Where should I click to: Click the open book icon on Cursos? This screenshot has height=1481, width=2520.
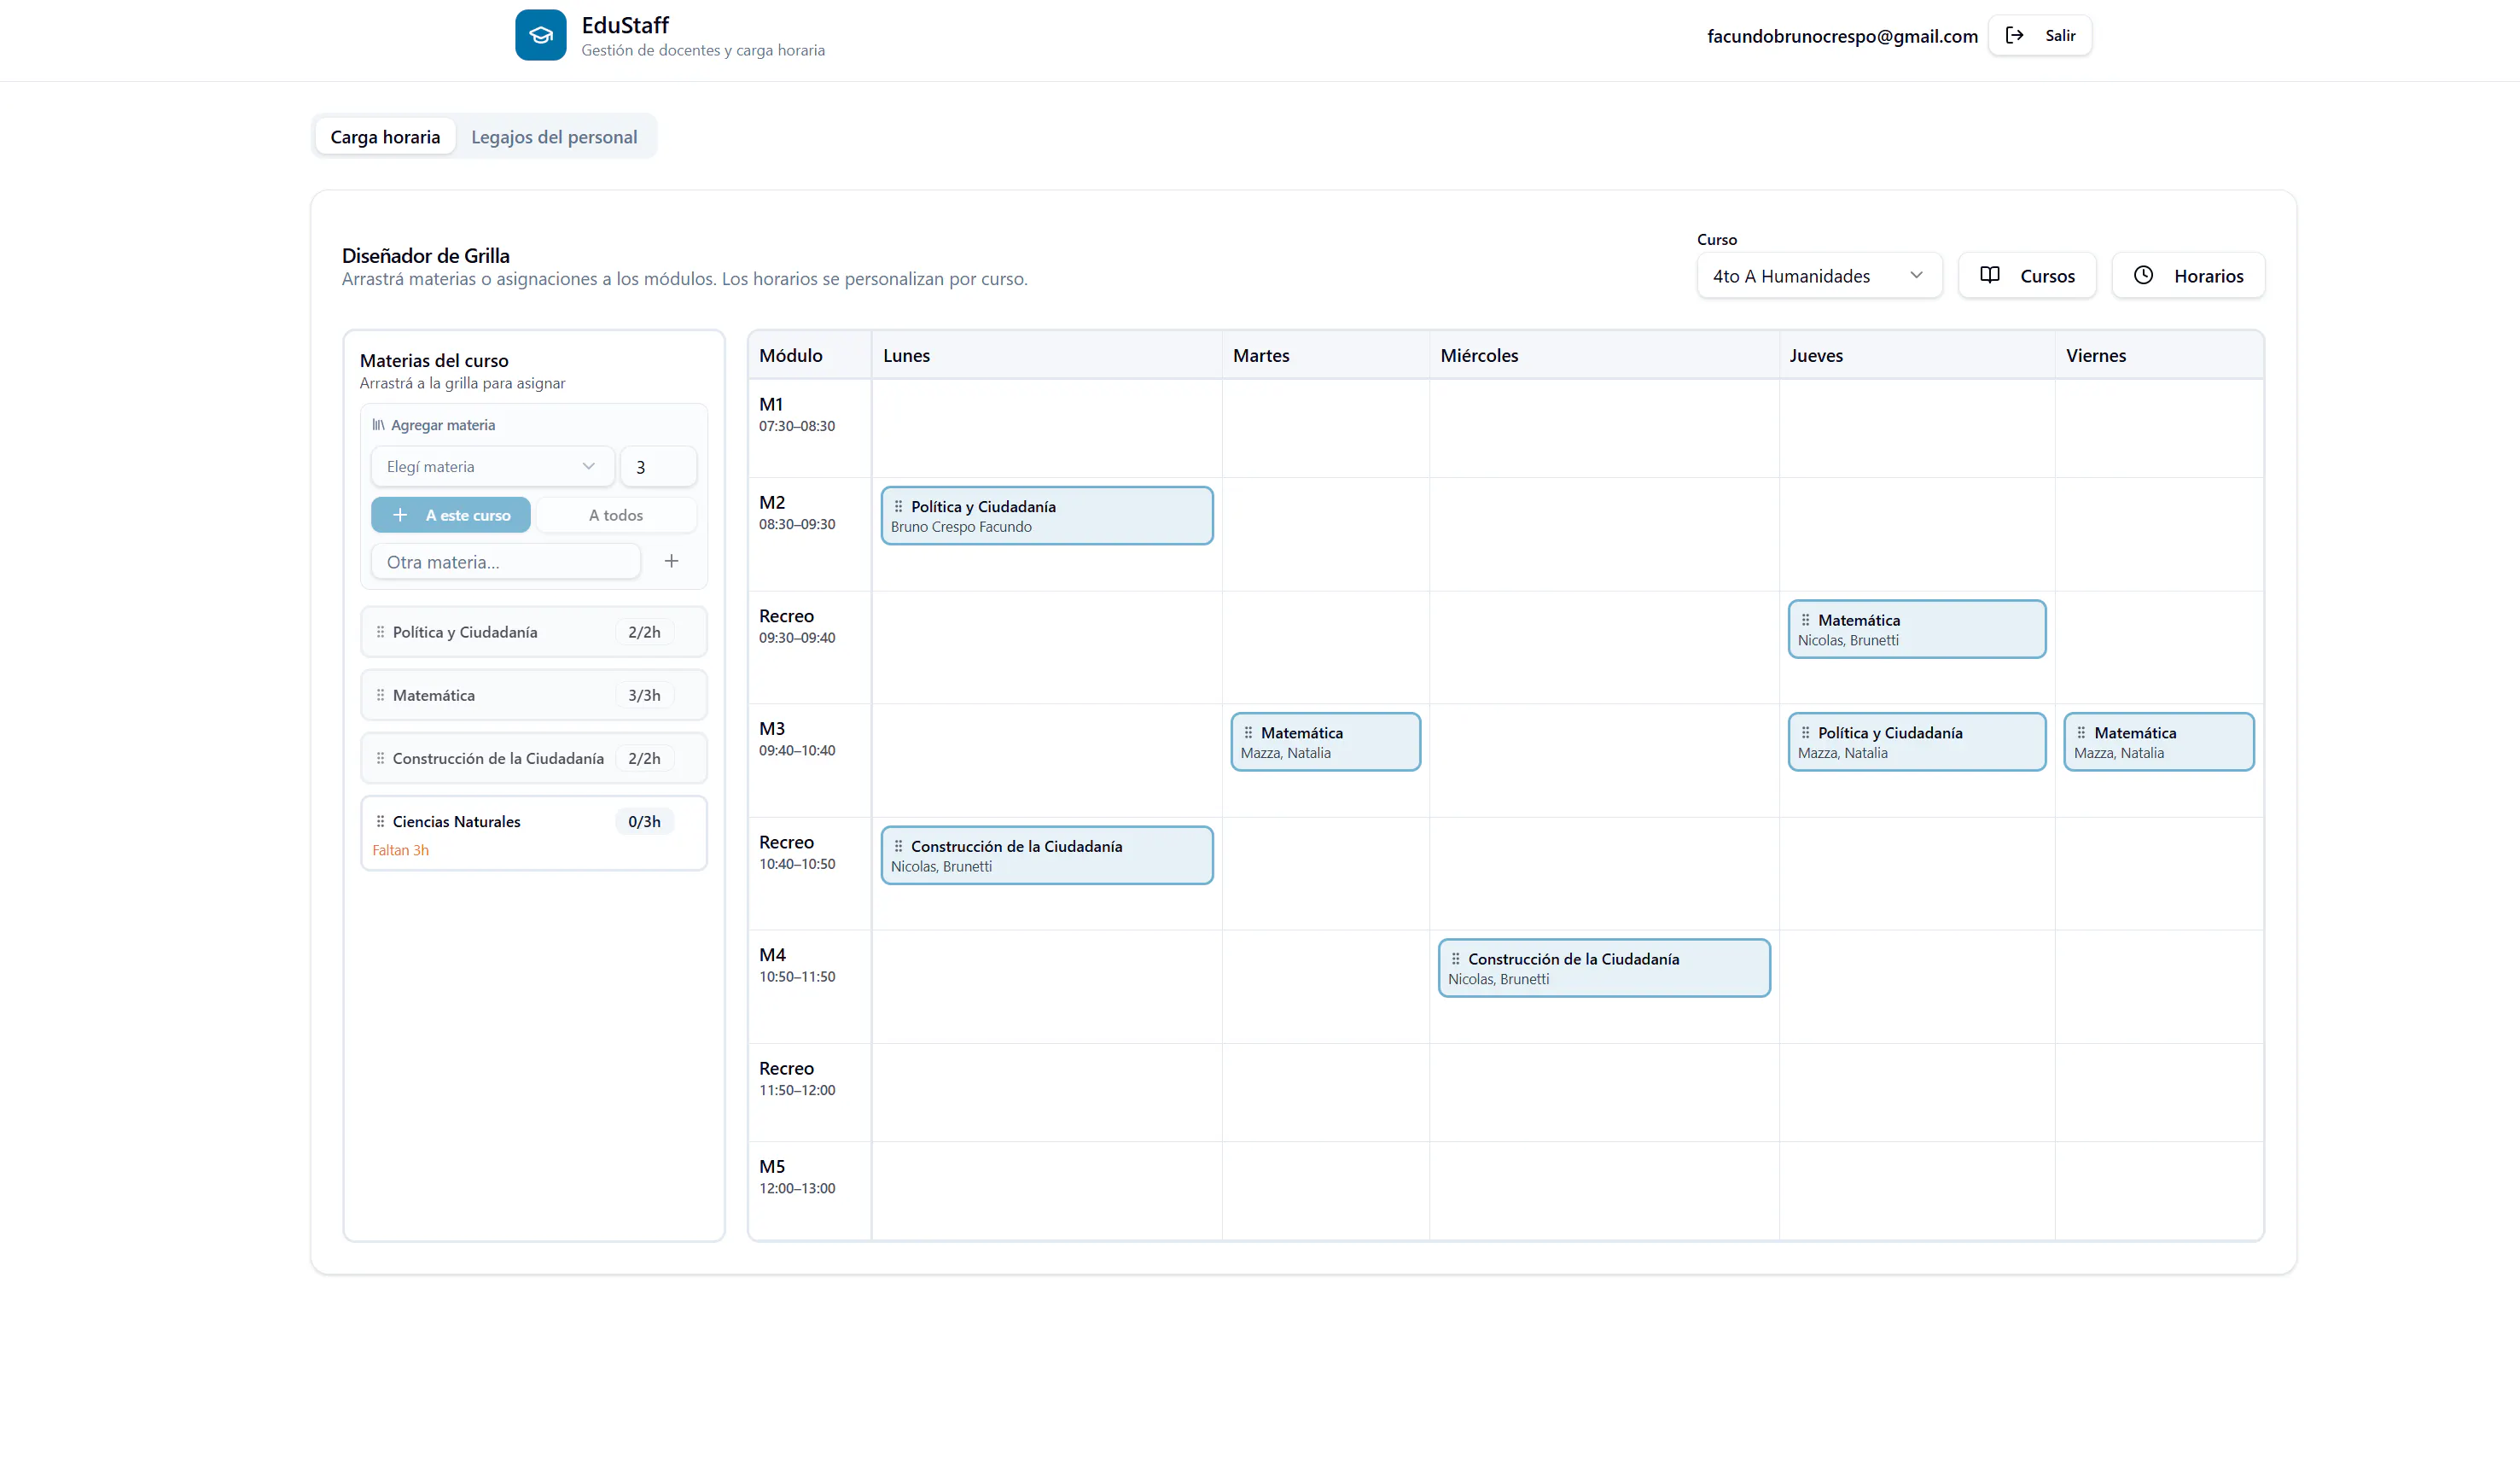pos(1989,275)
